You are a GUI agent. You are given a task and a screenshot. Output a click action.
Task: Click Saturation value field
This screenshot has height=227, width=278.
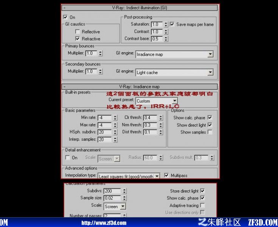[157, 24]
